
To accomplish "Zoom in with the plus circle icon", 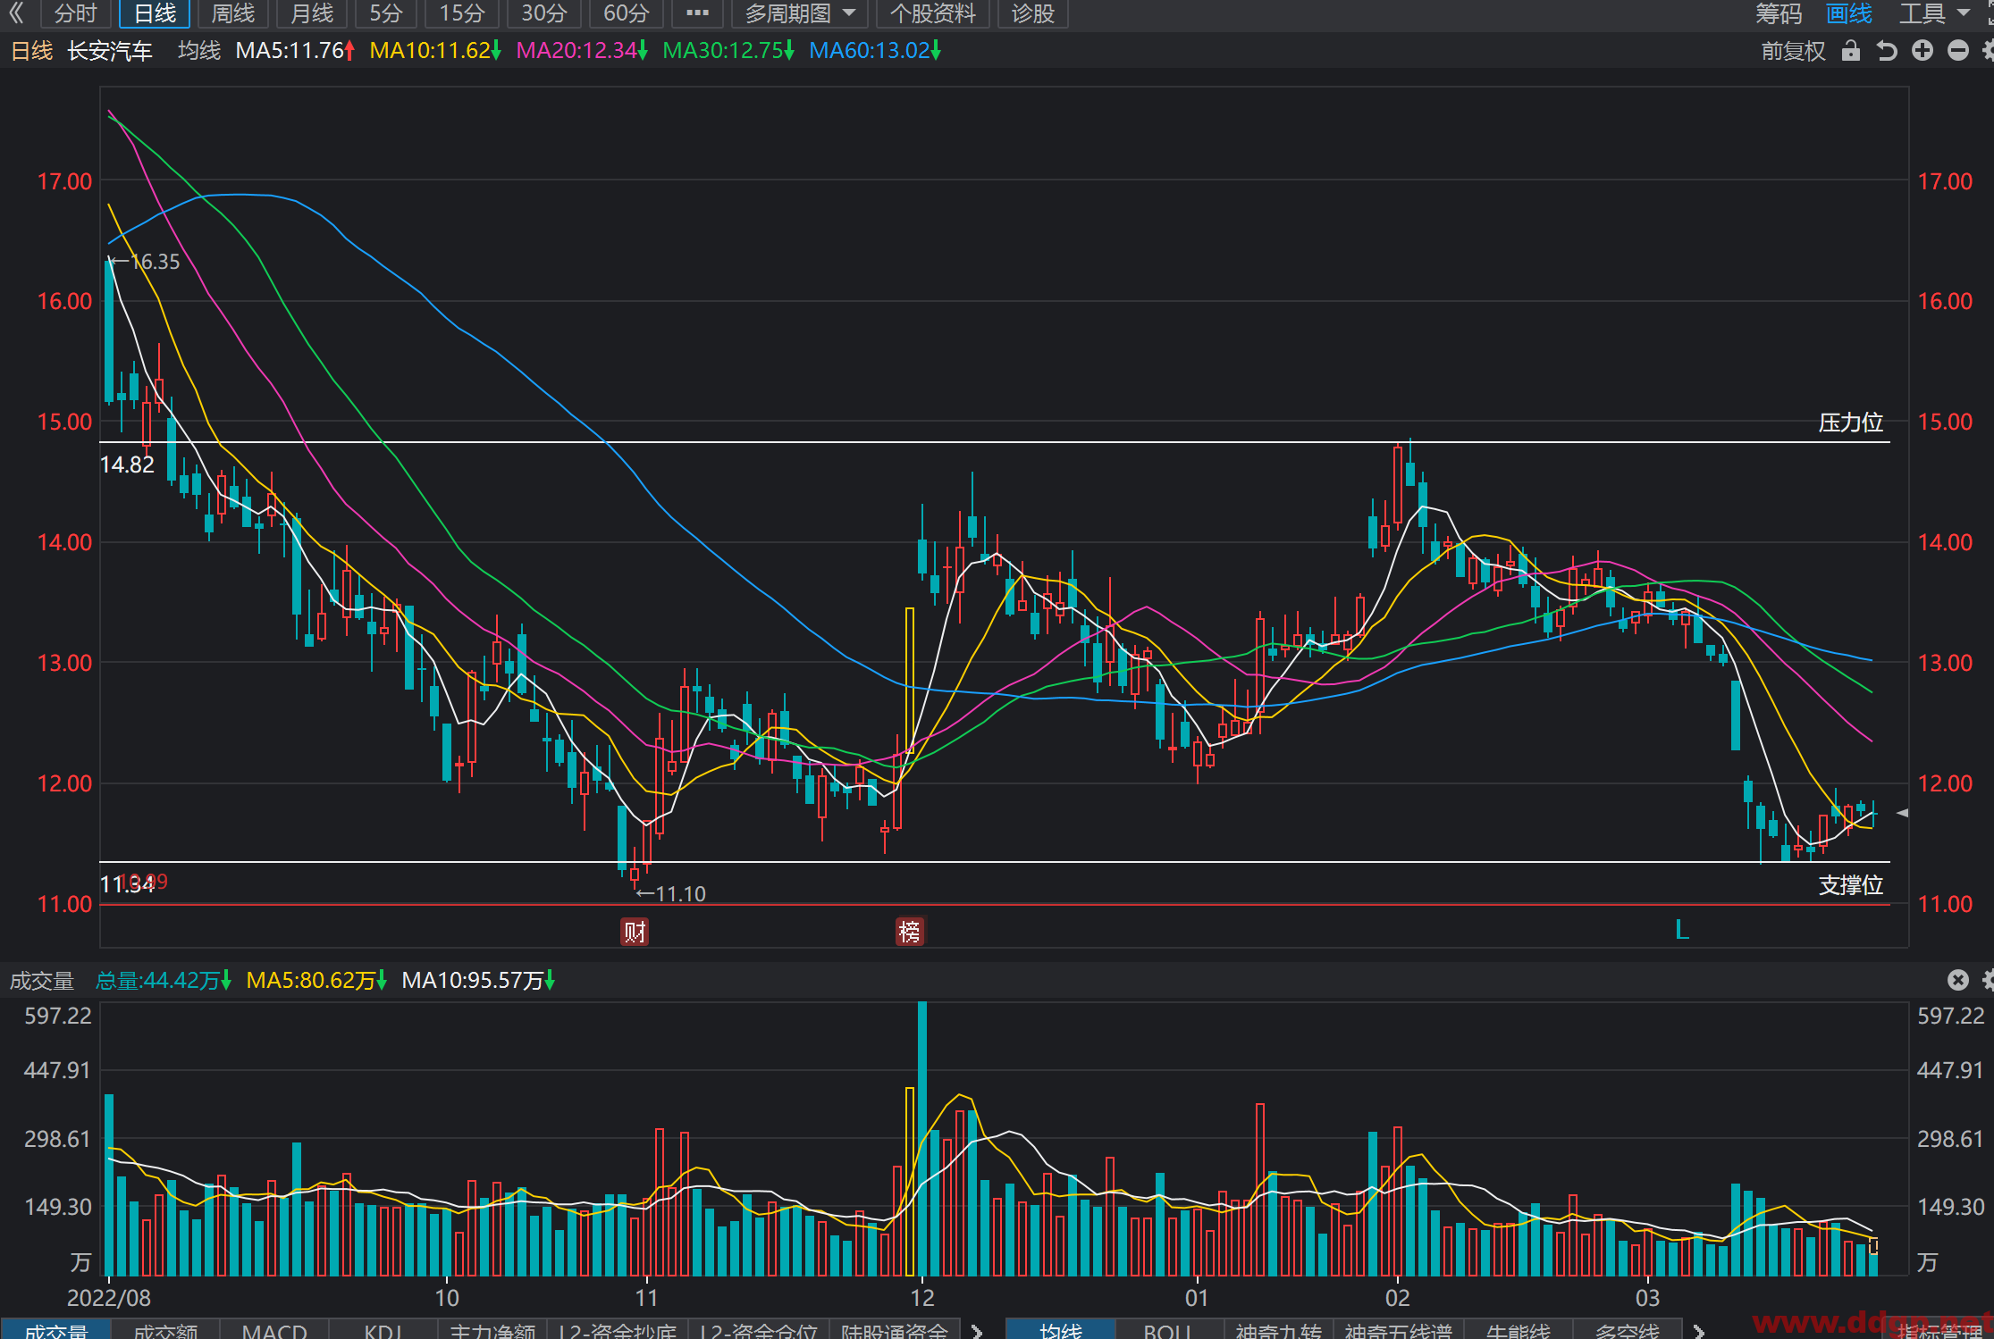I will tap(1922, 51).
